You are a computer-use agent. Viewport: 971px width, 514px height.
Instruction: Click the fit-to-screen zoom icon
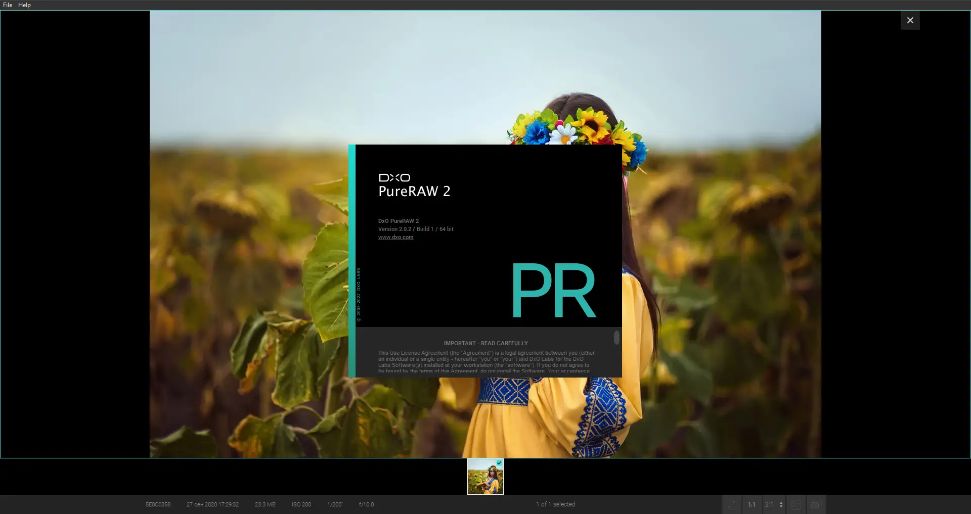731,504
